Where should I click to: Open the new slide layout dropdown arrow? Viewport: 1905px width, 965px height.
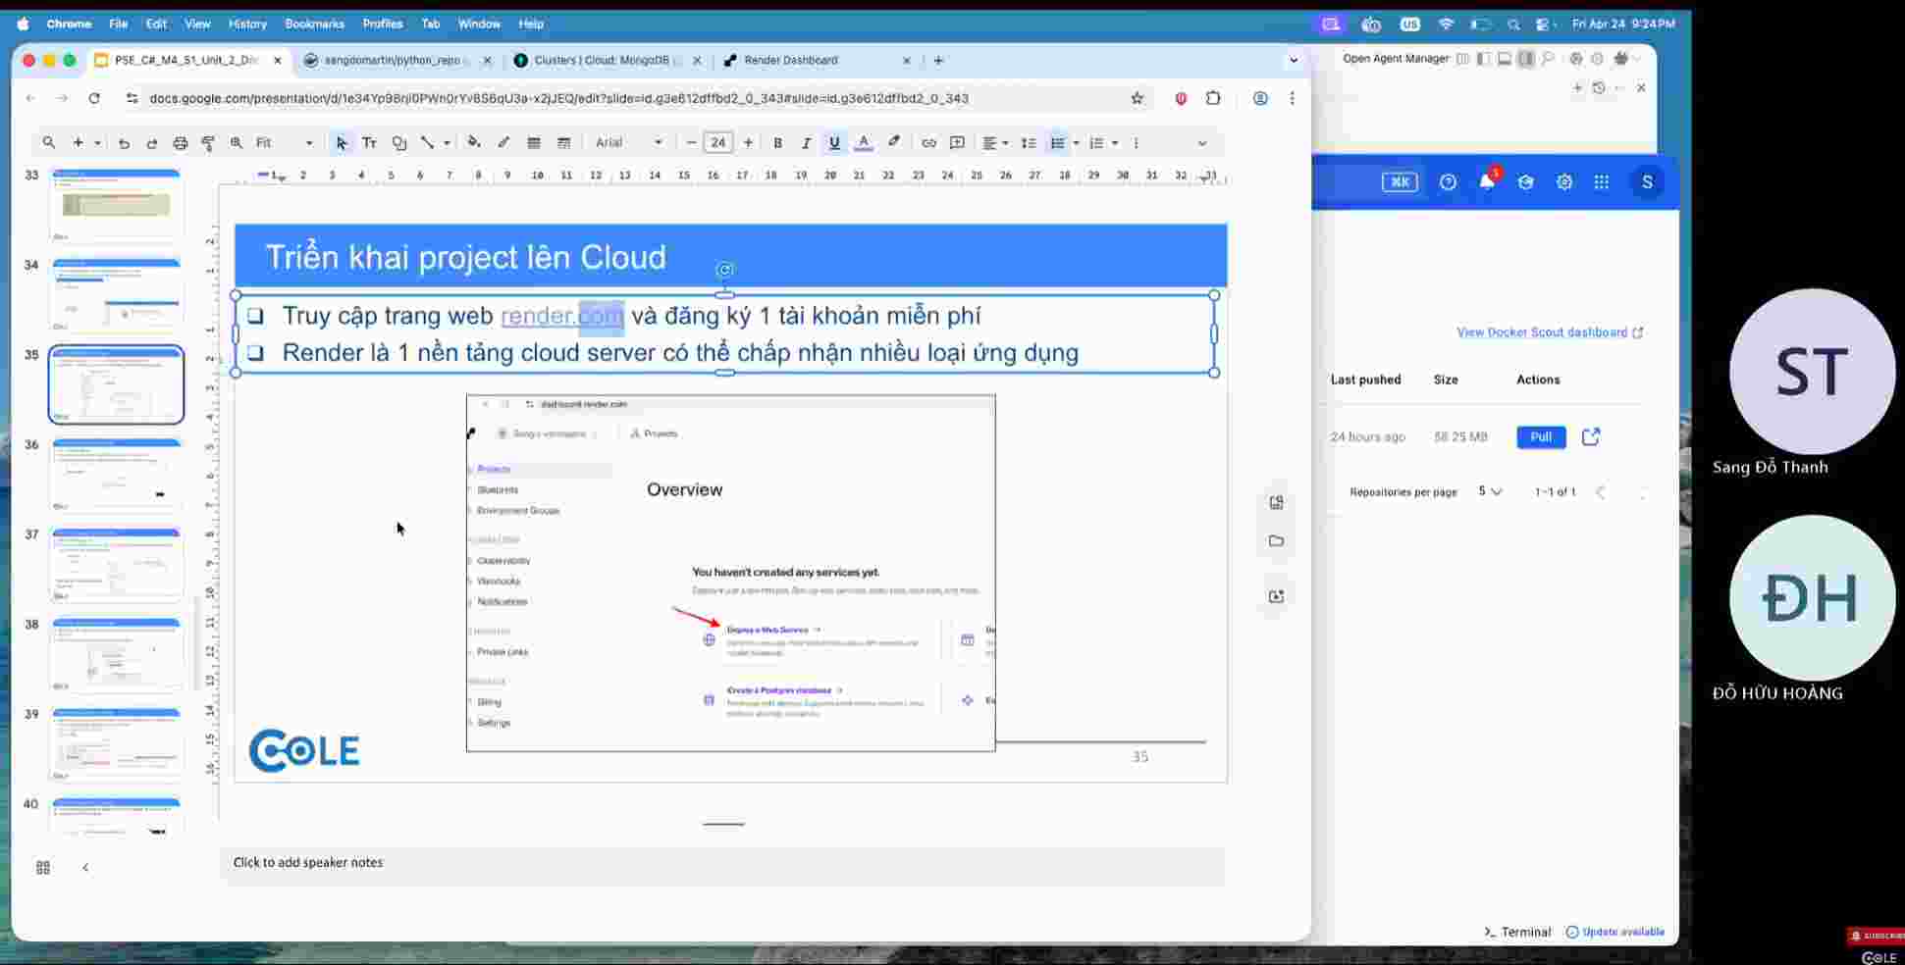click(97, 143)
